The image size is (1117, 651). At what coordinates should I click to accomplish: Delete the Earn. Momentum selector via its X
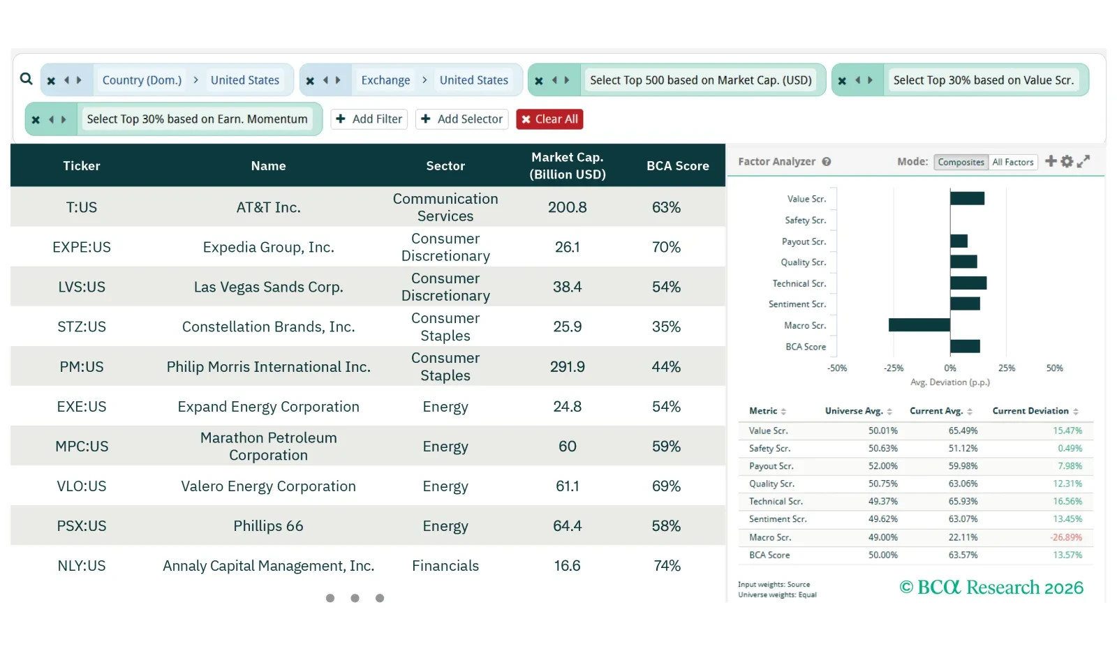pyautogui.click(x=36, y=120)
